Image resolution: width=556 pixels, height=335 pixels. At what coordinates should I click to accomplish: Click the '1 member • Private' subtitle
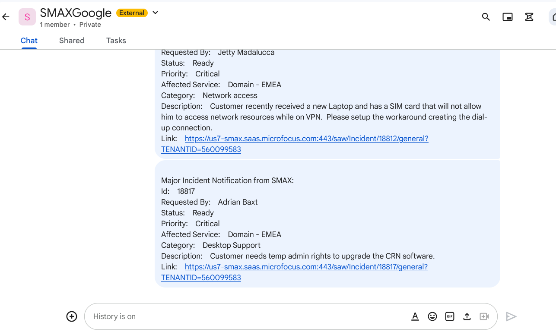pyautogui.click(x=70, y=25)
